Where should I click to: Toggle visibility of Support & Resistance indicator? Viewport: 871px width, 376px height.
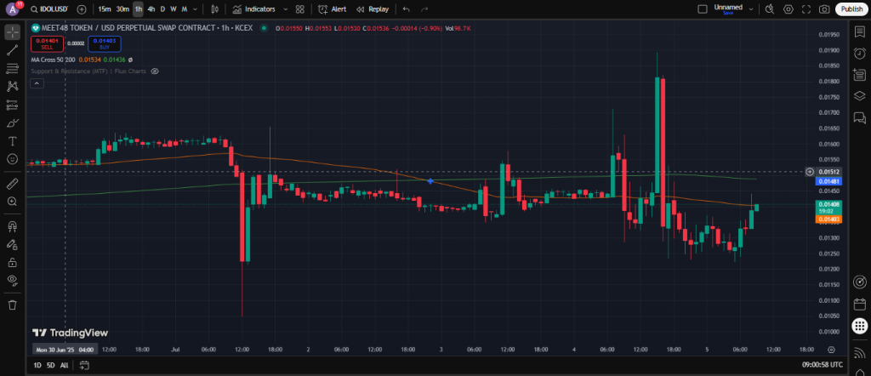[156, 71]
